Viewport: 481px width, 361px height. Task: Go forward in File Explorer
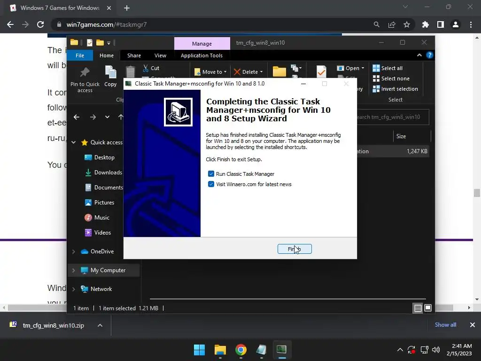click(93, 117)
